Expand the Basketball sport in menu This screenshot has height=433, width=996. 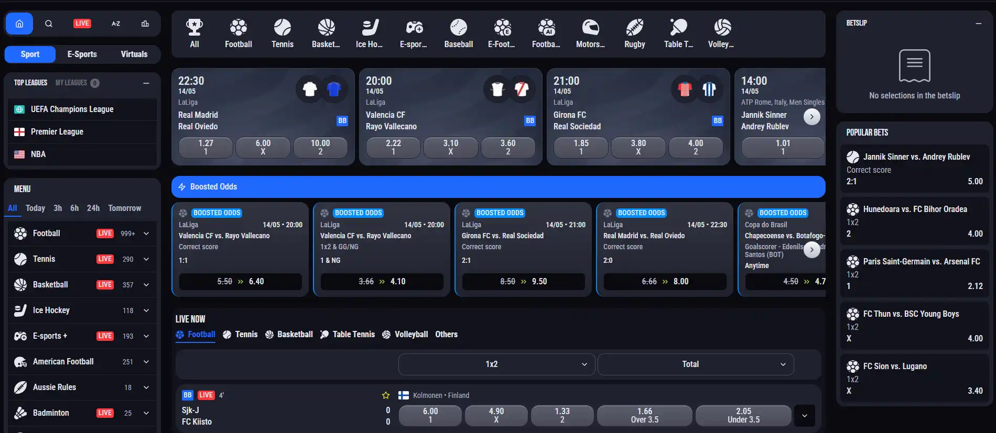coord(146,285)
